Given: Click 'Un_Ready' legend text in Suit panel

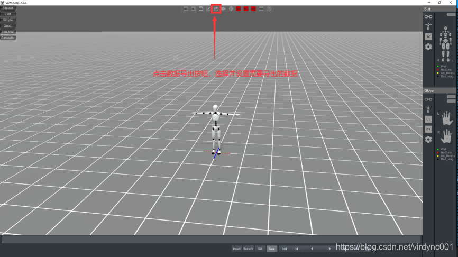Looking at the screenshot, I should pyautogui.click(x=447, y=73).
